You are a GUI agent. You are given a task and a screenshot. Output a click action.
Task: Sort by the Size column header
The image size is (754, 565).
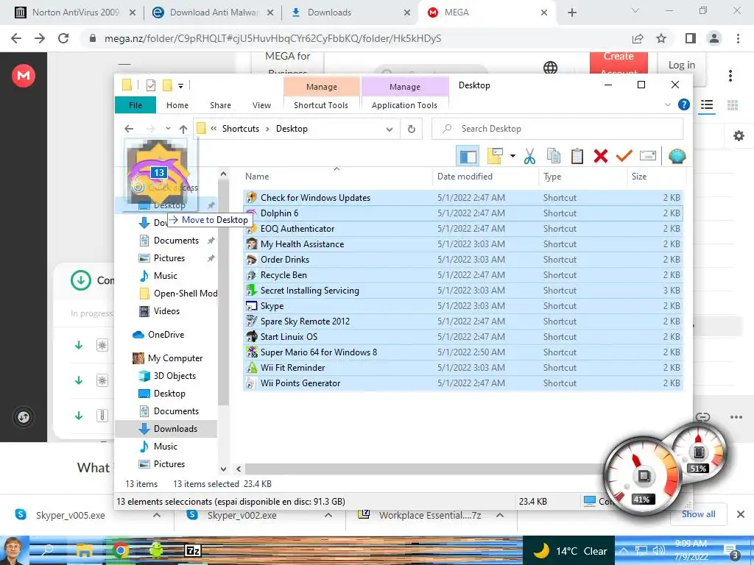tap(655, 177)
